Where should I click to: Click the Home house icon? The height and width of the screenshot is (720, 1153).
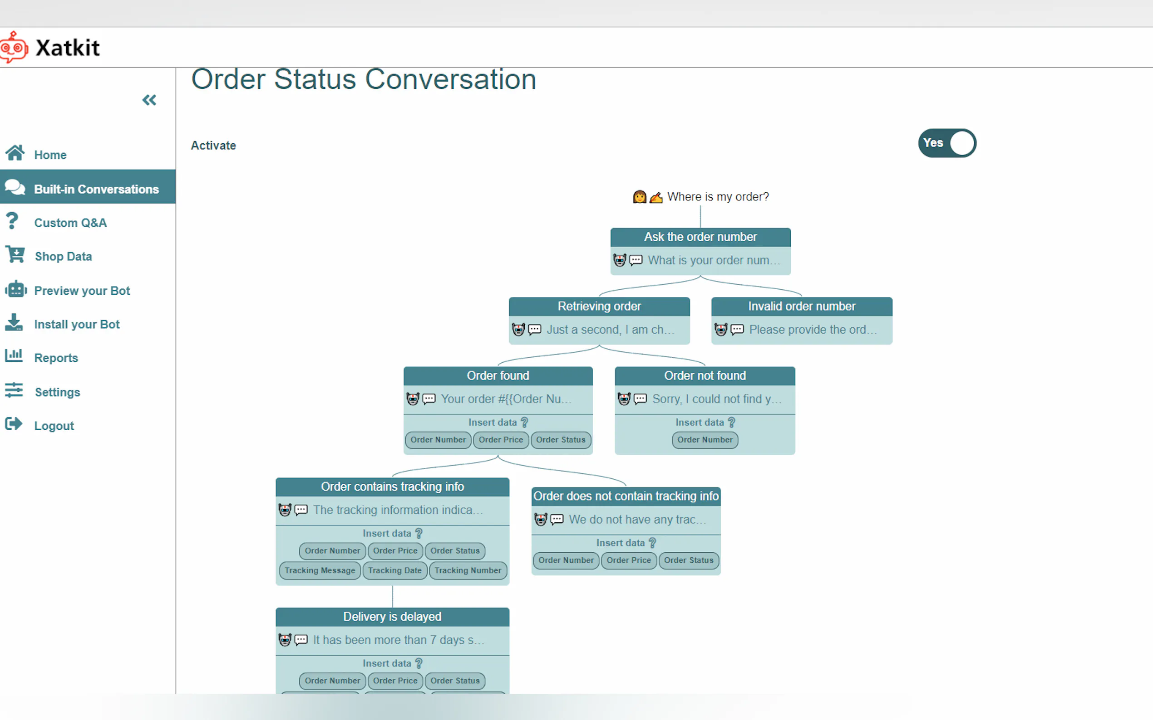[15, 153]
